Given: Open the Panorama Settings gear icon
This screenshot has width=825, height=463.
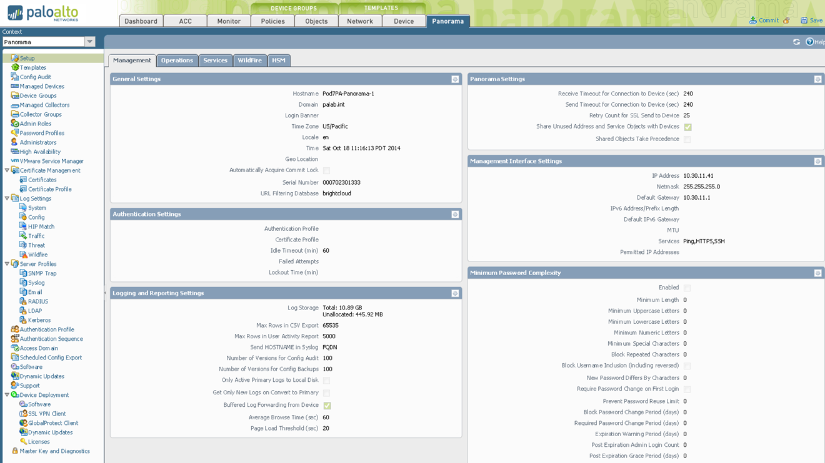Looking at the screenshot, I should pyautogui.click(x=817, y=79).
